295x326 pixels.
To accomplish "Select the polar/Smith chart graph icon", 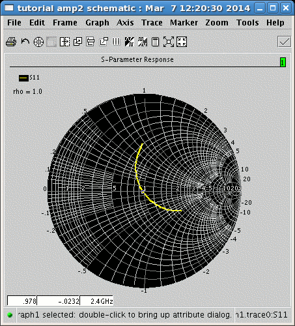I will click(x=38, y=42).
